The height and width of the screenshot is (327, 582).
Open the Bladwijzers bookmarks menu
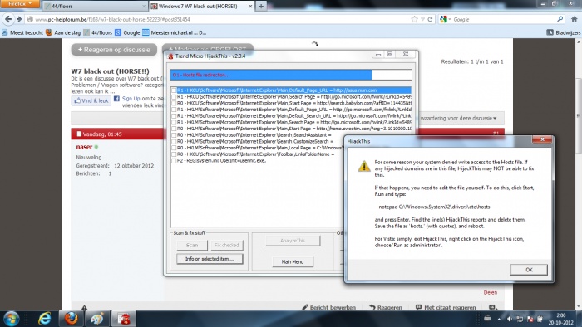click(563, 32)
